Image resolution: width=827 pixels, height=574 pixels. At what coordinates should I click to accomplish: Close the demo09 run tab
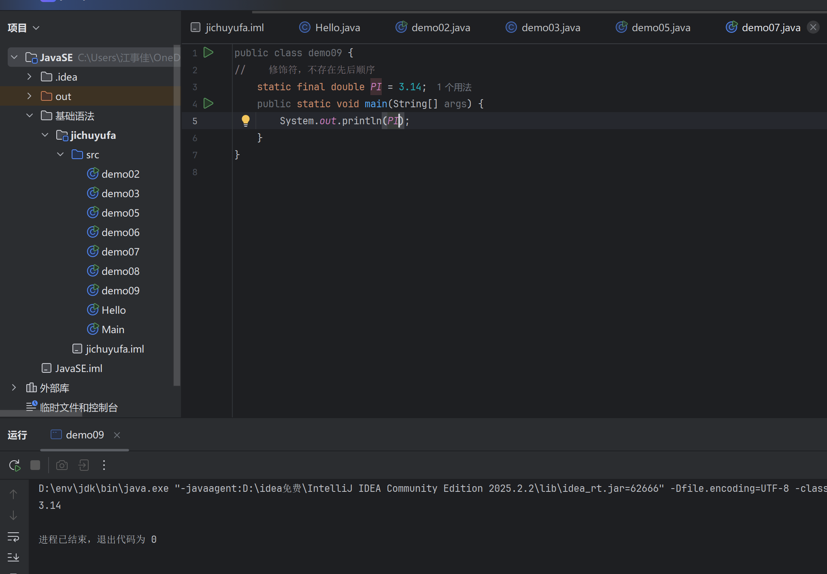click(x=117, y=435)
